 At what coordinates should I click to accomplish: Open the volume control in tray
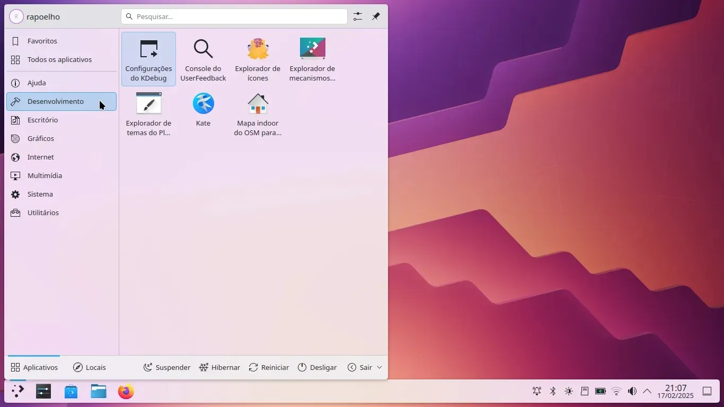click(x=632, y=392)
